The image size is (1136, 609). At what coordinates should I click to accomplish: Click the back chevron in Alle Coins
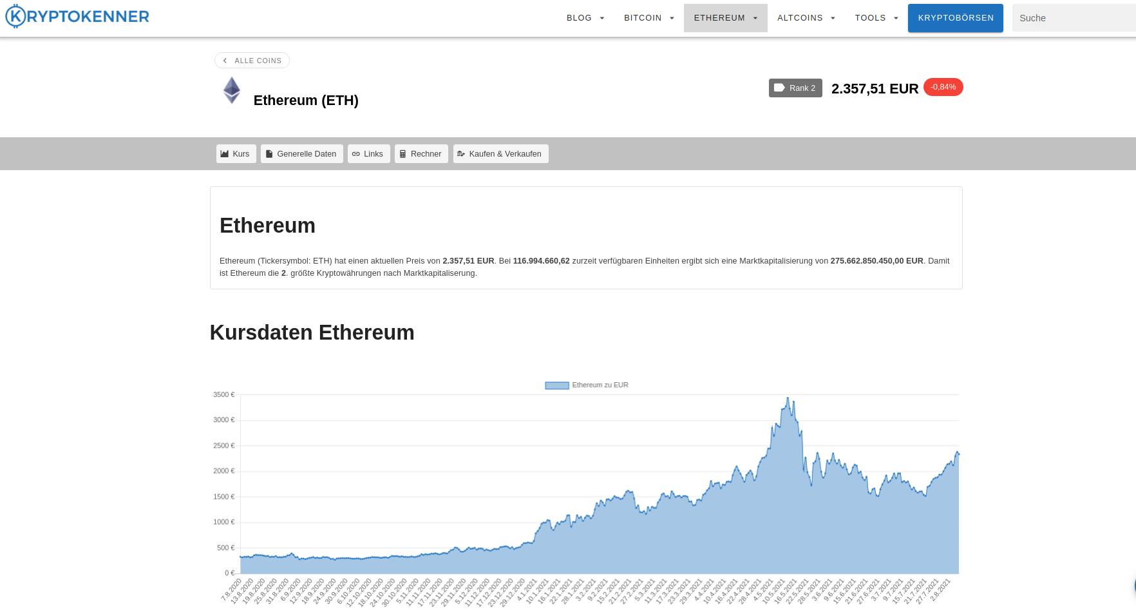coord(225,61)
